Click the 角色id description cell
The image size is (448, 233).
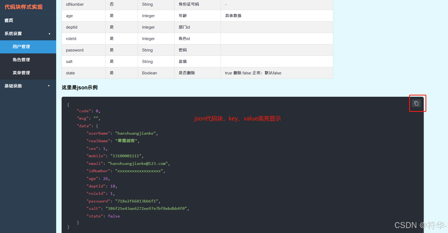click(x=197, y=39)
